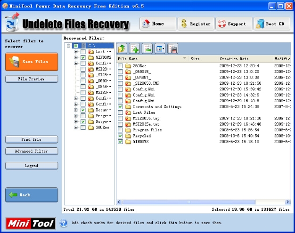Viewport: 295px width, 233px height.
Task: Open Home in the top navigation
Action: (x=158, y=24)
